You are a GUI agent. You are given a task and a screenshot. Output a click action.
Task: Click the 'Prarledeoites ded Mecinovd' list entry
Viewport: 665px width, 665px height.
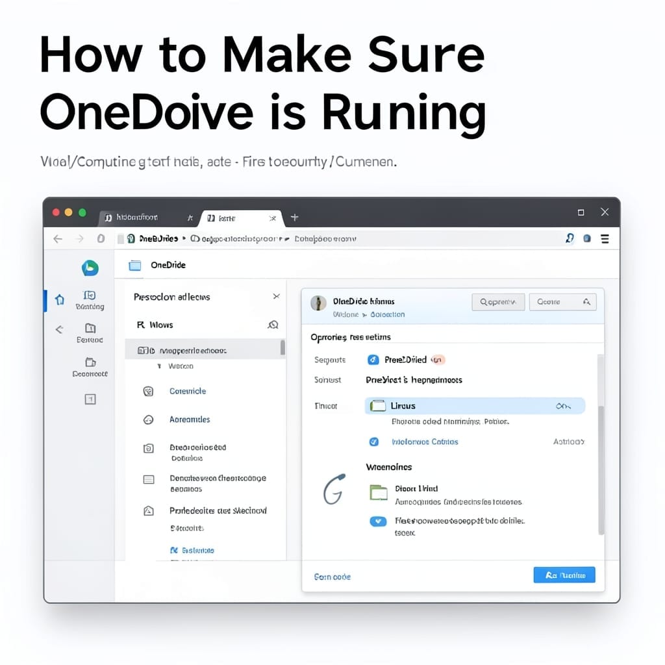click(218, 510)
